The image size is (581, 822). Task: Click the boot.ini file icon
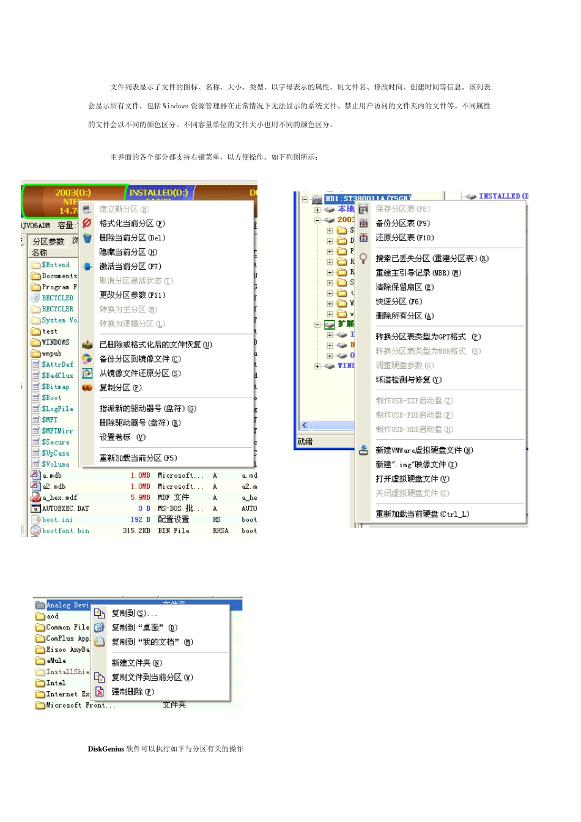point(36,519)
